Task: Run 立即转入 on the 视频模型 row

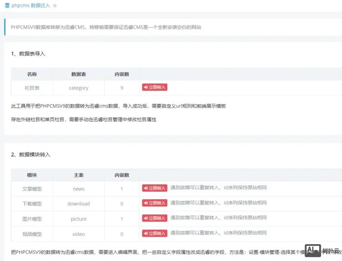Action: (x=154, y=233)
